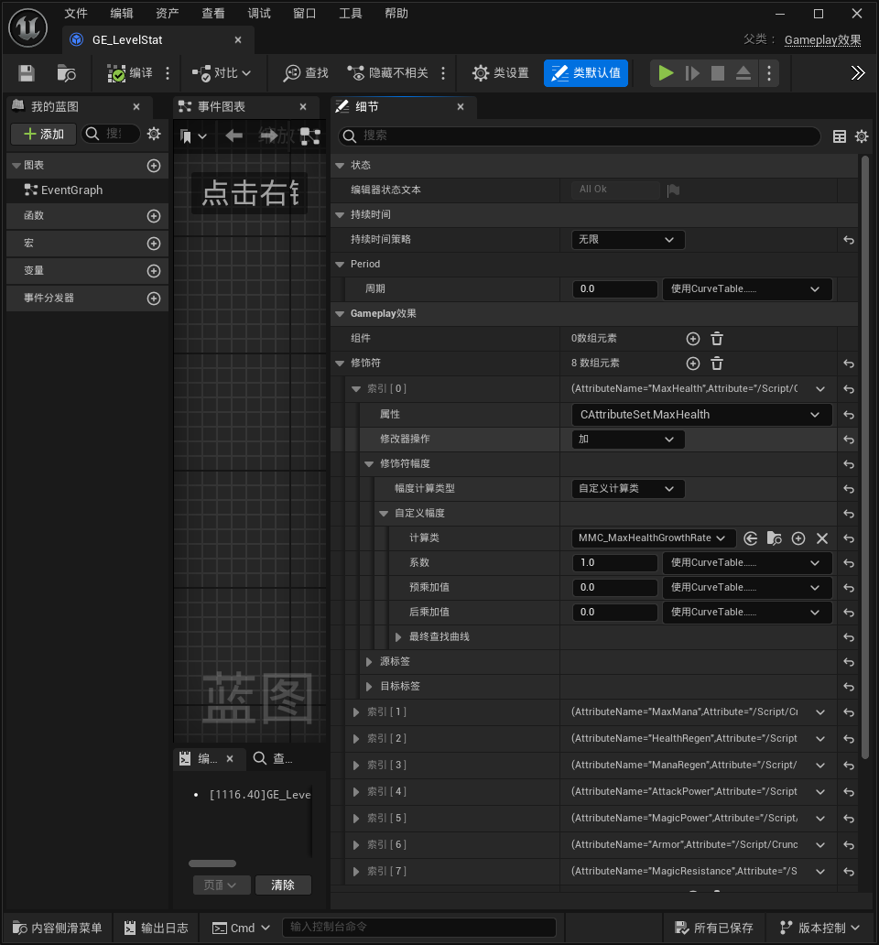Screen dimensions: 879x945
Task: Switch to 事件图表 tab
Action: 221,106
